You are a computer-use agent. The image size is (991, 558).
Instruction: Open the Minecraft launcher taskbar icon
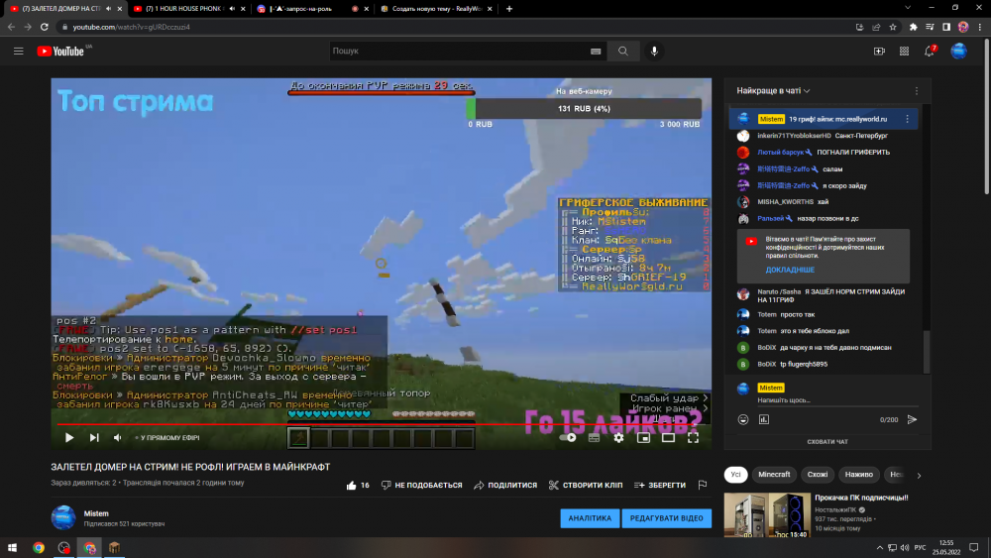click(114, 548)
